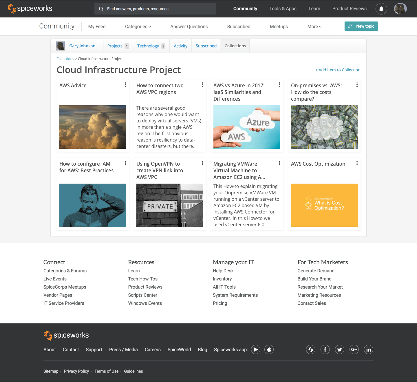Open Gary Johnson profile link
Screen dimensions: 417x382
pyautogui.click(x=82, y=46)
